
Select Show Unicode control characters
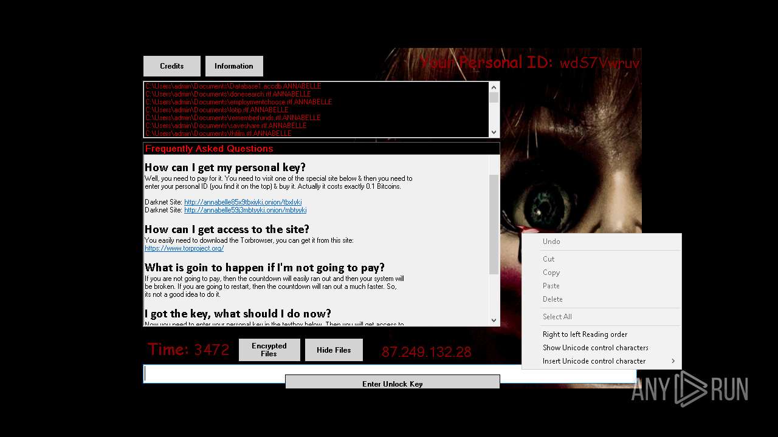coord(602,348)
